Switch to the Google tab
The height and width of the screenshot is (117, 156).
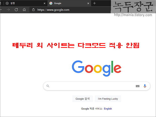coord(69,3)
